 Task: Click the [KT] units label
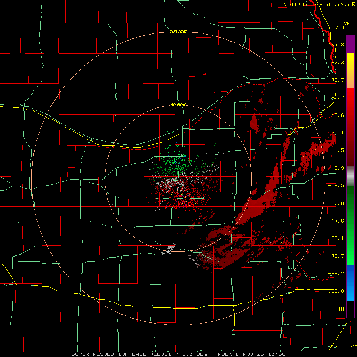coord(339,27)
